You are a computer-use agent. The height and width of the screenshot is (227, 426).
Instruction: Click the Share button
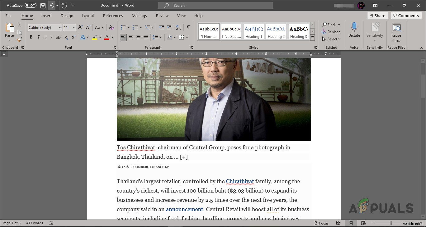(377, 16)
